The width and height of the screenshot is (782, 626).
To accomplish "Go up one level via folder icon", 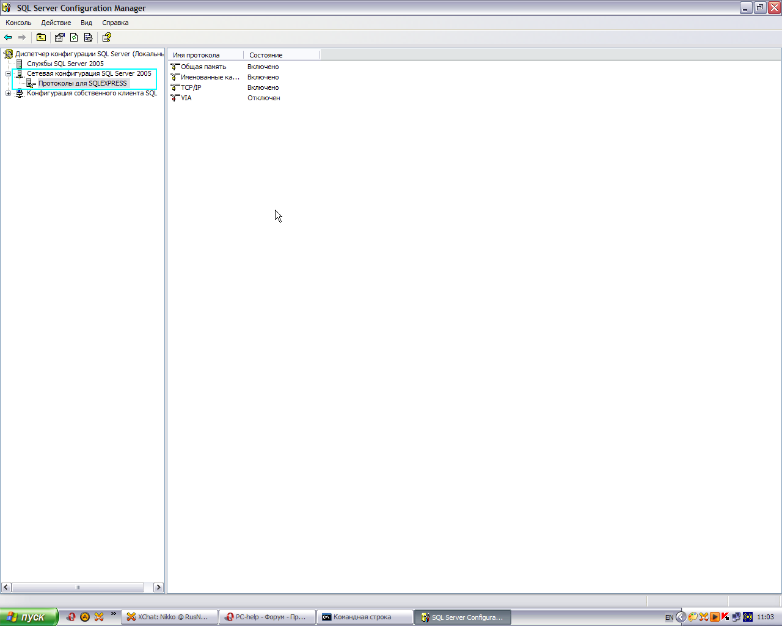I will pyautogui.click(x=41, y=37).
